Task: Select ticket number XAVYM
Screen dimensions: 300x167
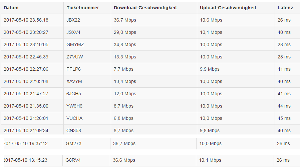Action: point(74,81)
